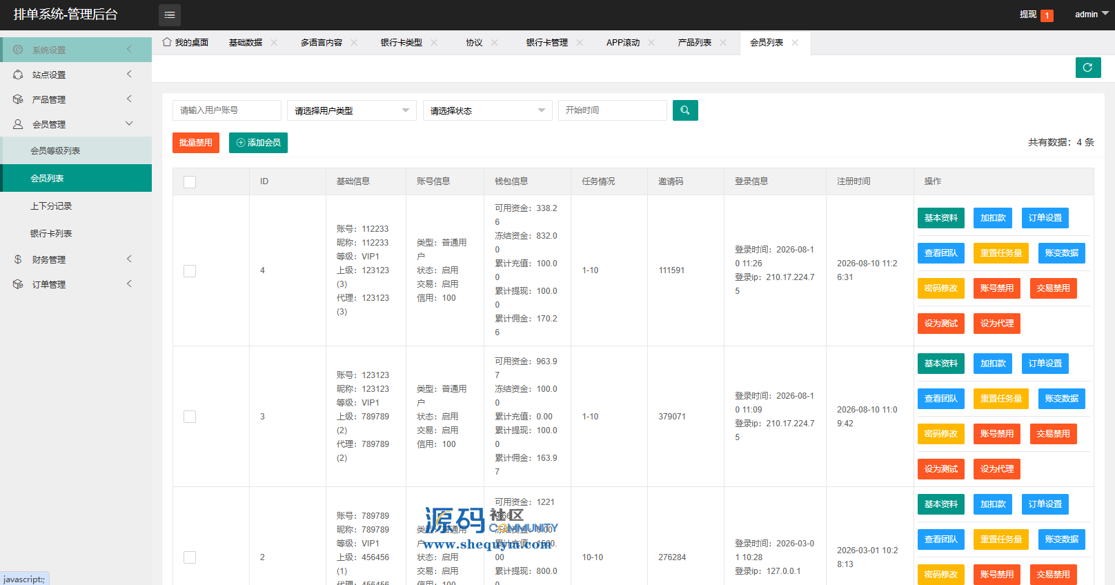Viewport: 1115px width, 585px height.
Task: Close the 产品列表 tab
Action: click(x=723, y=43)
